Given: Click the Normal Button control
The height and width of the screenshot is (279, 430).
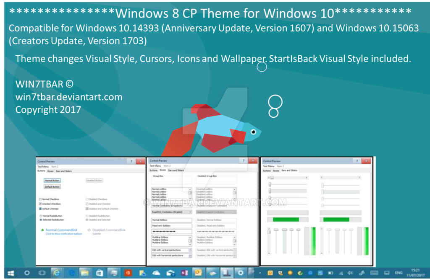Looking at the screenshot, I should click(52, 181).
